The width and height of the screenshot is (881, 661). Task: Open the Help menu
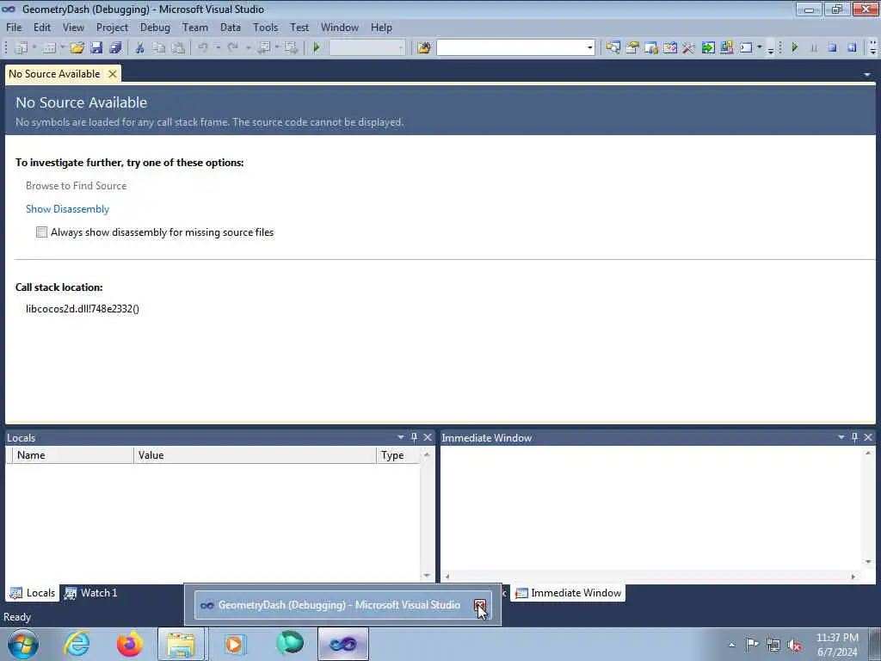[381, 28]
